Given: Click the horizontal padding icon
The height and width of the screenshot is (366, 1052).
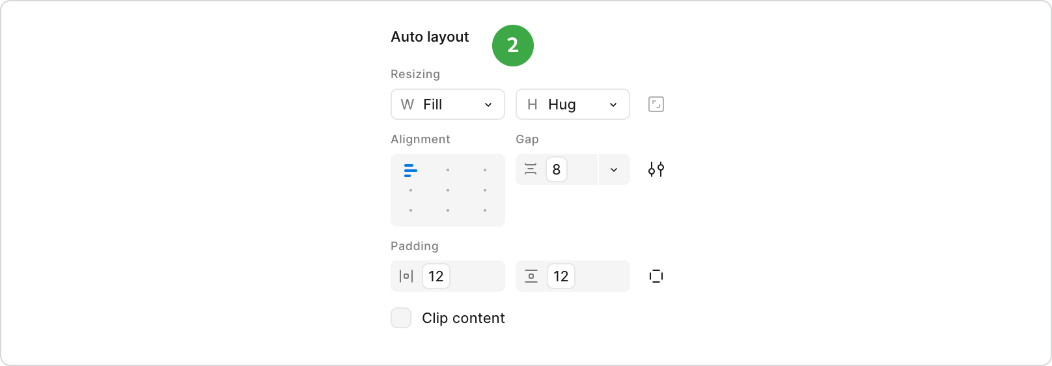Looking at the screenshot, I should pos(406,276).
